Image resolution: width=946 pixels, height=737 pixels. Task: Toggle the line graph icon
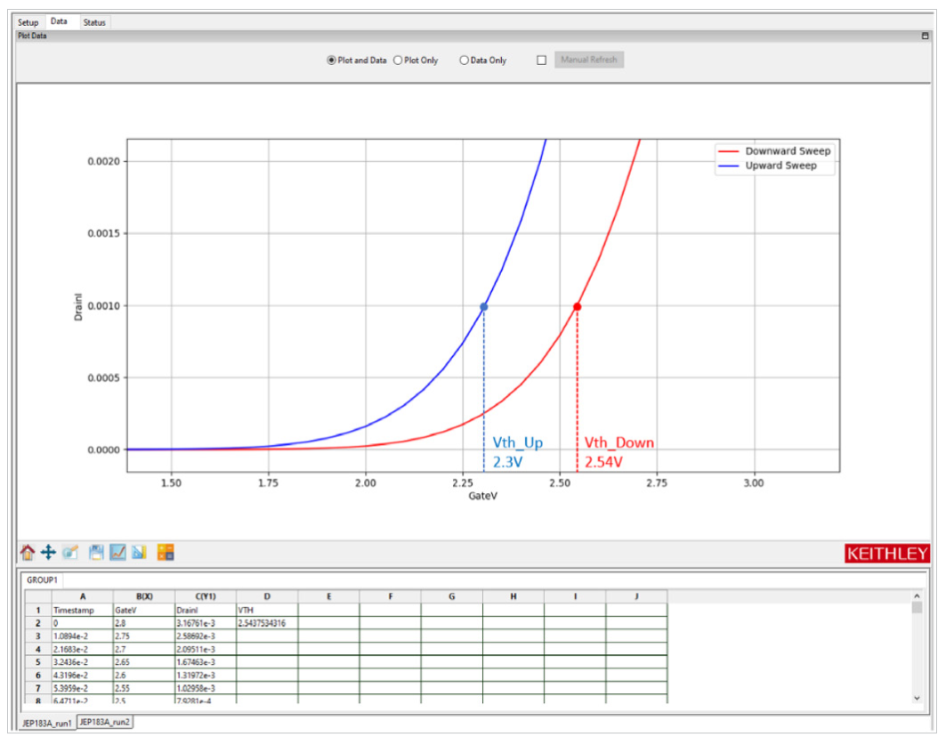pyautogui.click(x=117, y=553)
